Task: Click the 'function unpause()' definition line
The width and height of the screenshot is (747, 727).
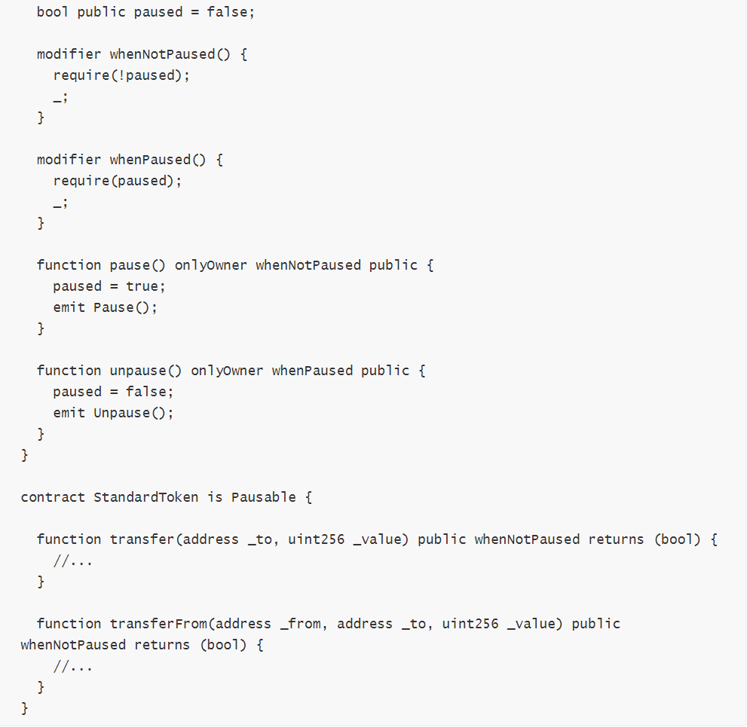Action: (231, 371)
